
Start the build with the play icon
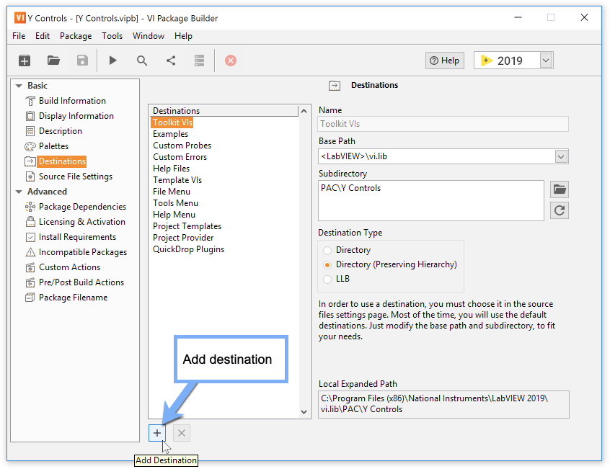pyautogui.click(x=112, y=61)
